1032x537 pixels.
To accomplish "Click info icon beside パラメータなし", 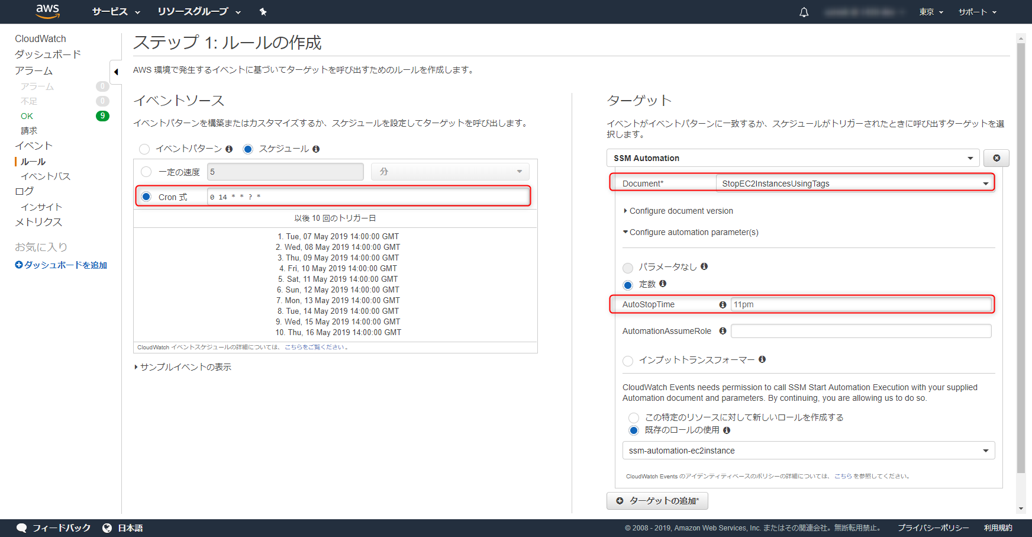I will (704, 266).
